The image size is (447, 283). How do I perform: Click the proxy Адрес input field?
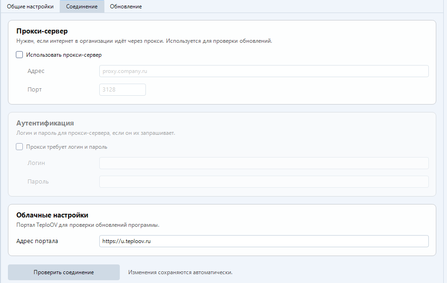264,71
